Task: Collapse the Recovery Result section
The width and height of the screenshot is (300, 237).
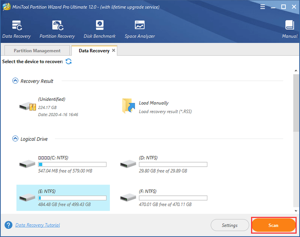Action: point(15,81)
